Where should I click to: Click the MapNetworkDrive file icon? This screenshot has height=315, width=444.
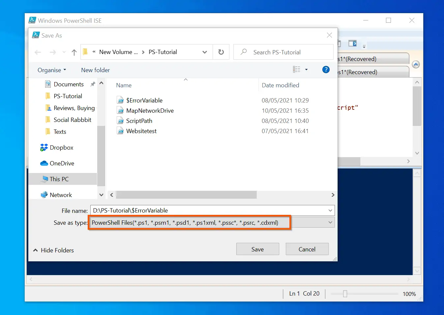(120, 110)
